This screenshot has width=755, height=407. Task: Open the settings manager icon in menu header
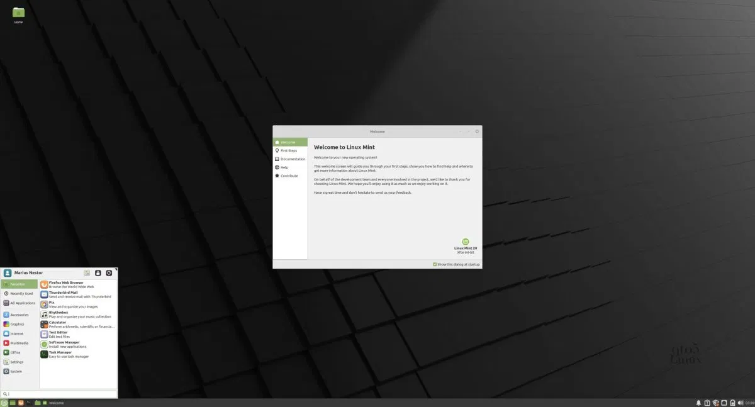tap(87, 273)
